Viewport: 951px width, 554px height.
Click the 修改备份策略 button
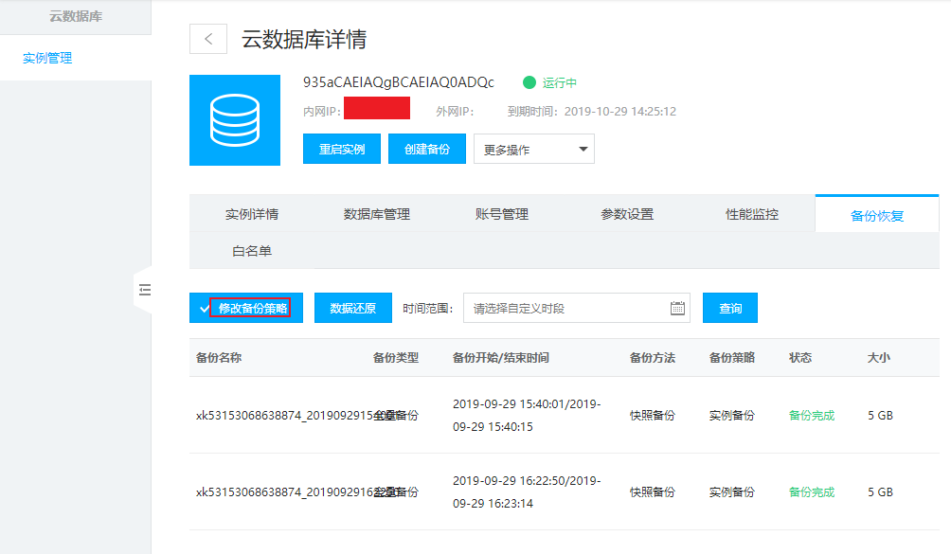point(246,308)
